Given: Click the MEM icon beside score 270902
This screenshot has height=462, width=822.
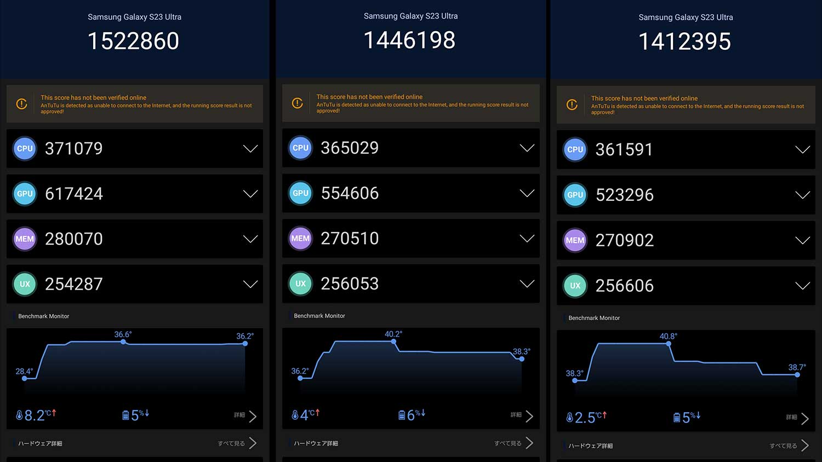Looking at the screenshot, I should point(575,240).
